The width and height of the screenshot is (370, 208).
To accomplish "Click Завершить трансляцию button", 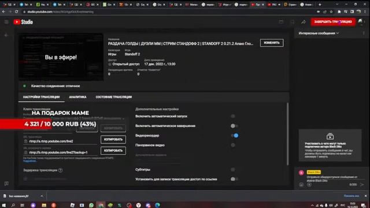I will (333, 22).
